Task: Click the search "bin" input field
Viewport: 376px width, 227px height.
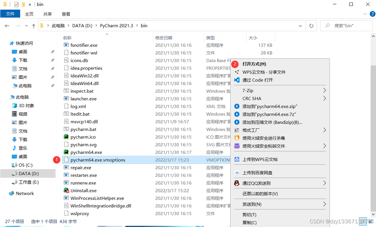Action: pos(346,26)
